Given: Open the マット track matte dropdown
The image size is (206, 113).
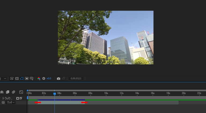Looking at the screenshot, I should [11, 103].
